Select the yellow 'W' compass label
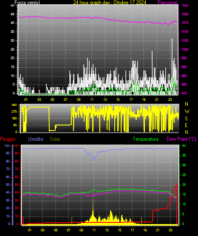This screenshot has width=198, height=236. [x=187, y=111]
